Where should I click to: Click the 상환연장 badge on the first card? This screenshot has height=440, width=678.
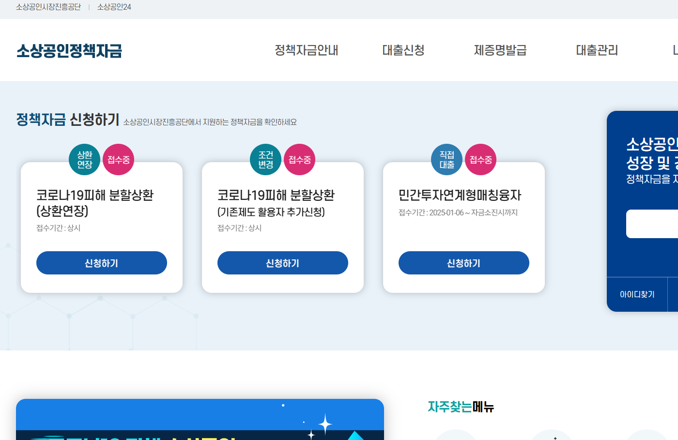coord(84,159)
